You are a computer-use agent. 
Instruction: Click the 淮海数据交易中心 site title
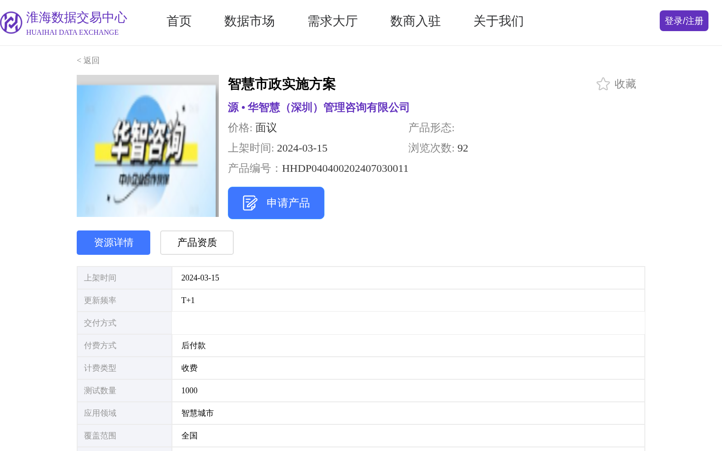[77, 18]
